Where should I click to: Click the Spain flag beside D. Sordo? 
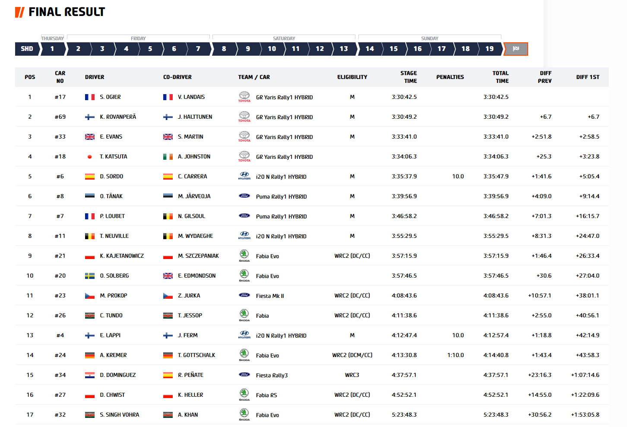[x=90, y=177]
